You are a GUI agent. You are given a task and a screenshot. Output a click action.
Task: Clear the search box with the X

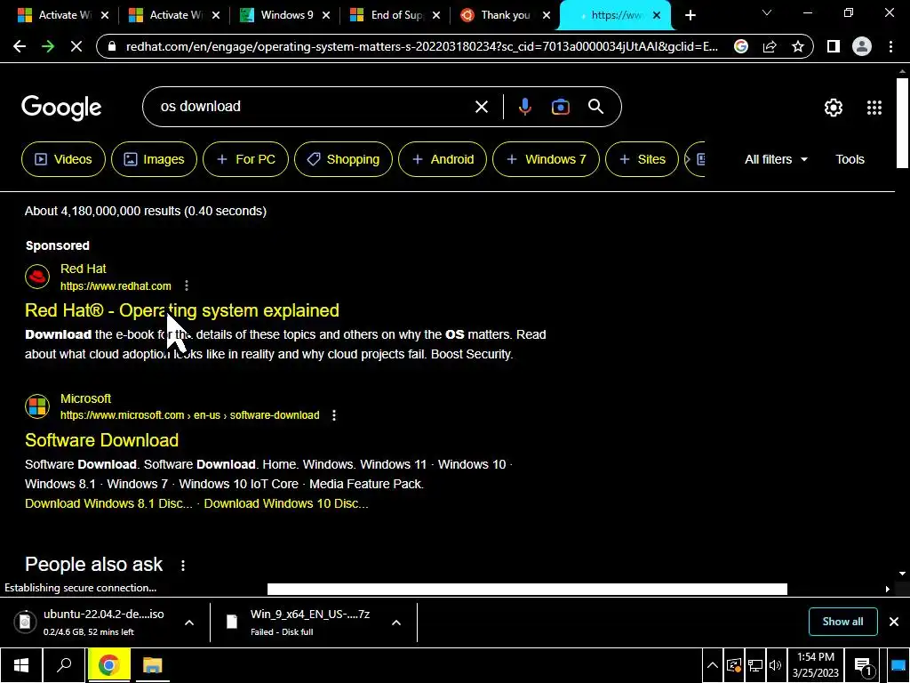[x=481, y=107]
